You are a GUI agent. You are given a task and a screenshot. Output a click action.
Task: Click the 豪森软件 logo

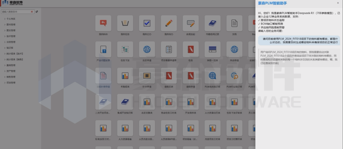13,3
